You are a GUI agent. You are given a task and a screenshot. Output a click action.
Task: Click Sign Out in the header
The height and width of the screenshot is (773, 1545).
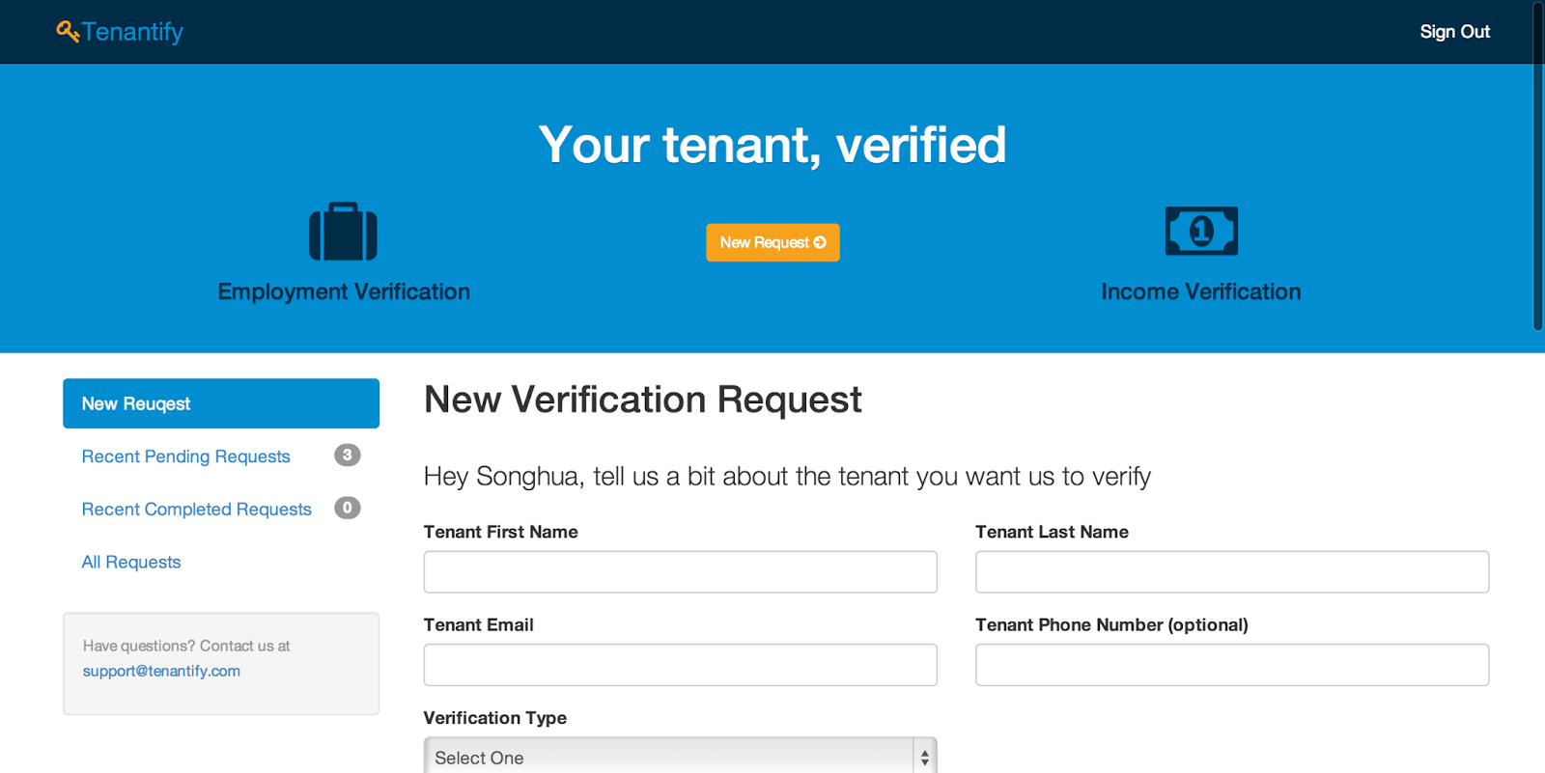[1454, 32]
